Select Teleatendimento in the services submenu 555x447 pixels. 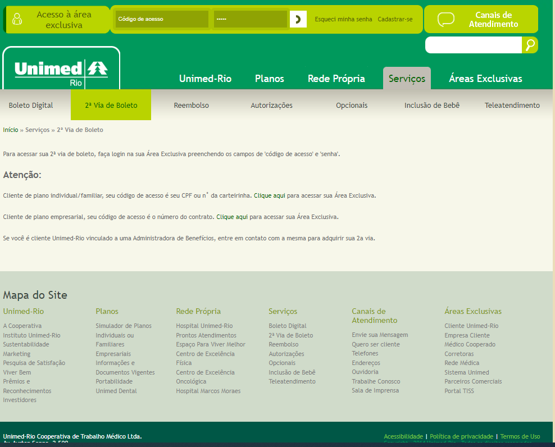coord(512,105)
